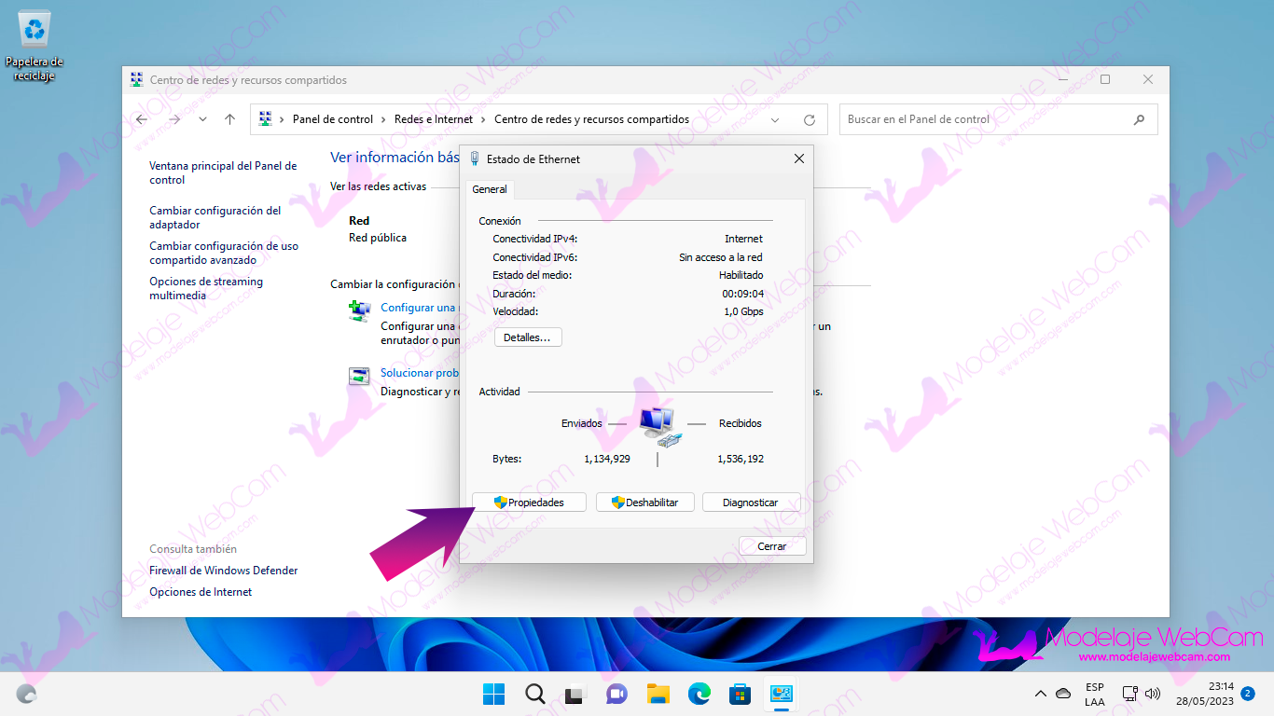Viewport: 1274px width, 716px height.
Task: Open taskbar Search magnifier icon
Action: pos(534,694)
